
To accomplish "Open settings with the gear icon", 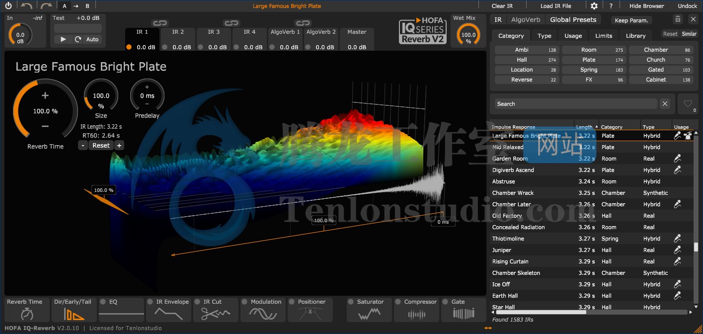I will point(594,6).
